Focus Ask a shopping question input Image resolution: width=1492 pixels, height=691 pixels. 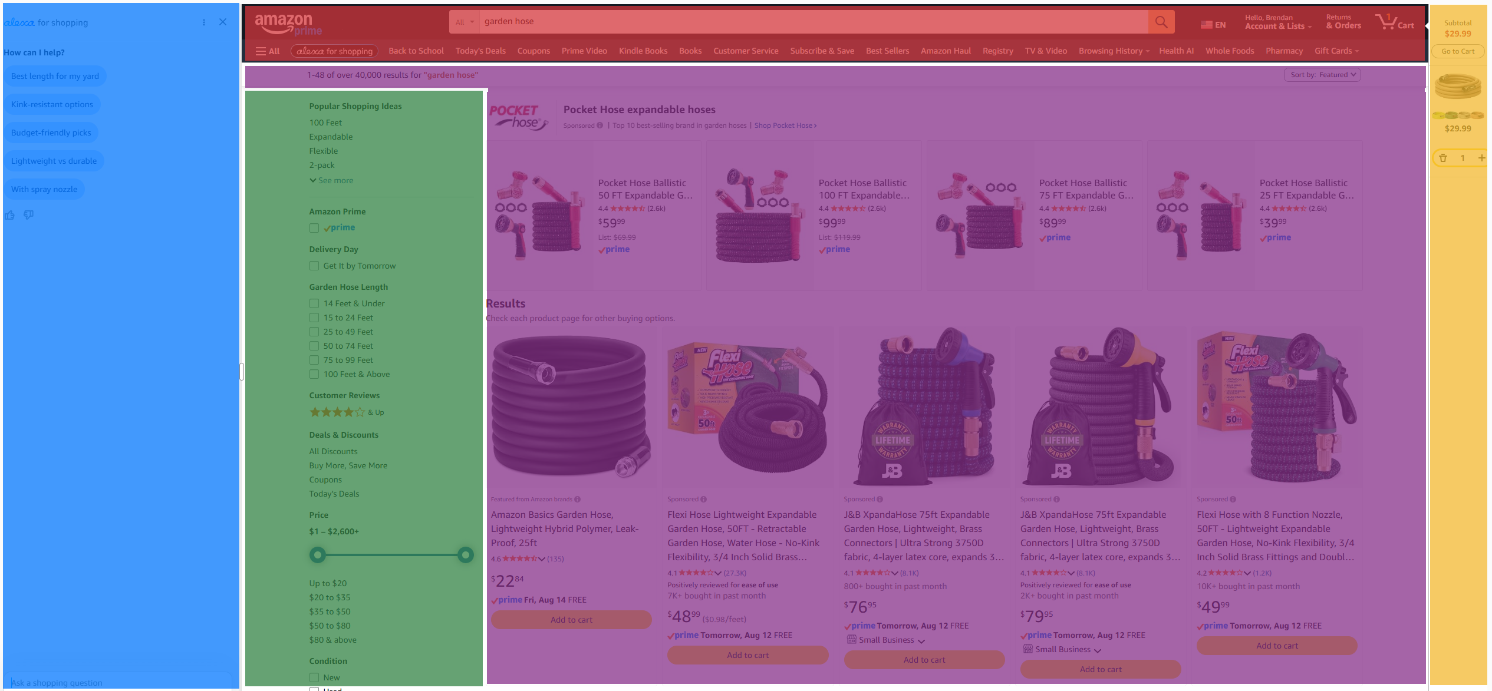click(118, 683)
